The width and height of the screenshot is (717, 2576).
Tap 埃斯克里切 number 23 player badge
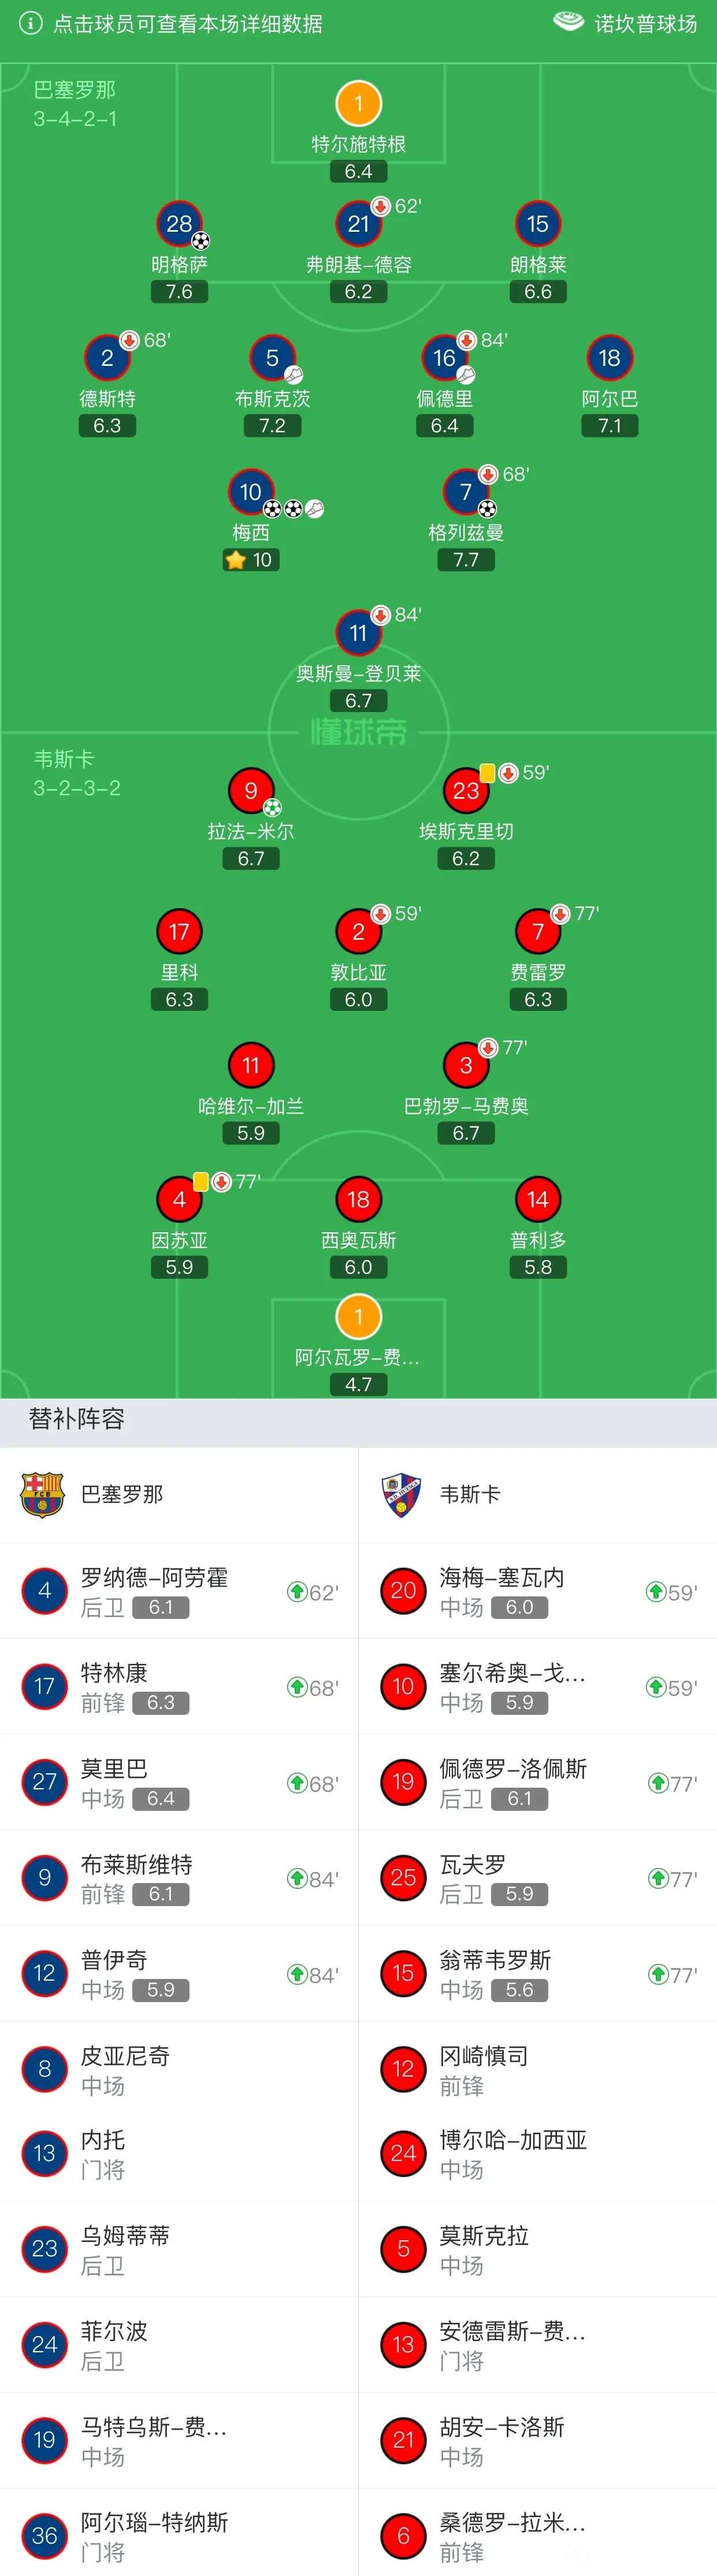[x=465, y=791]
